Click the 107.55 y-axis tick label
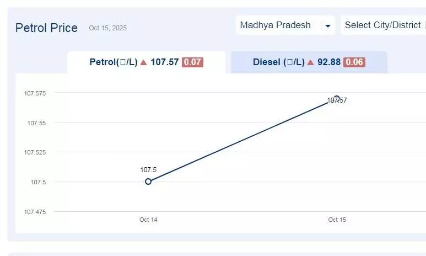426x256 pixels. point(36,123)
